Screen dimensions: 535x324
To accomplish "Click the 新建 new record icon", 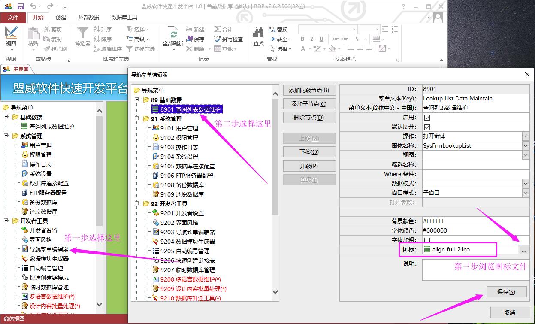I will [190, 29].
